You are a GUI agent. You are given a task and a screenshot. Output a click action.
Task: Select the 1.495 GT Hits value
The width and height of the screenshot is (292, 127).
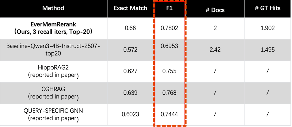[x=267, y=50]
